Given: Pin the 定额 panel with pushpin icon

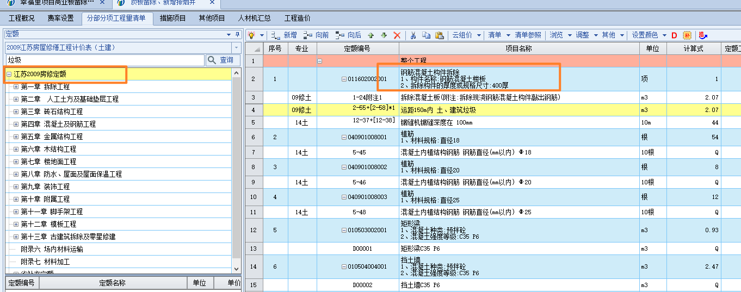Looking at the screenshot, I should click(237, 35).
